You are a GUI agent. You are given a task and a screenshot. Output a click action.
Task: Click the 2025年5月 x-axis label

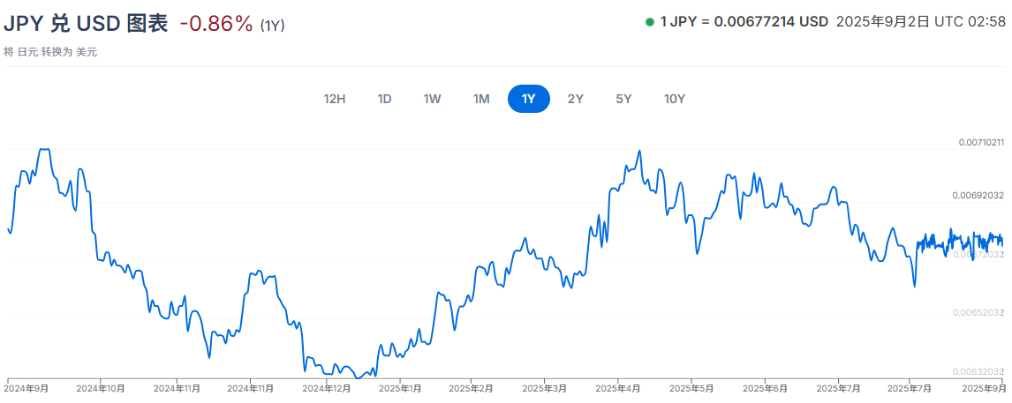point(691,389)
